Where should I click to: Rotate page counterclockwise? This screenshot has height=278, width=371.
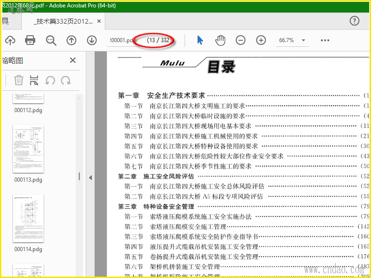50,81
